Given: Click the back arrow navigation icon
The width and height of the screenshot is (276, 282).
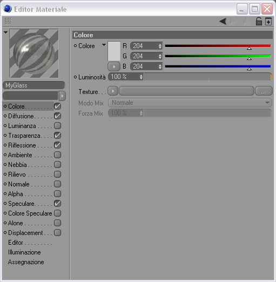Looking at the screenshot, I should (223, 22).
